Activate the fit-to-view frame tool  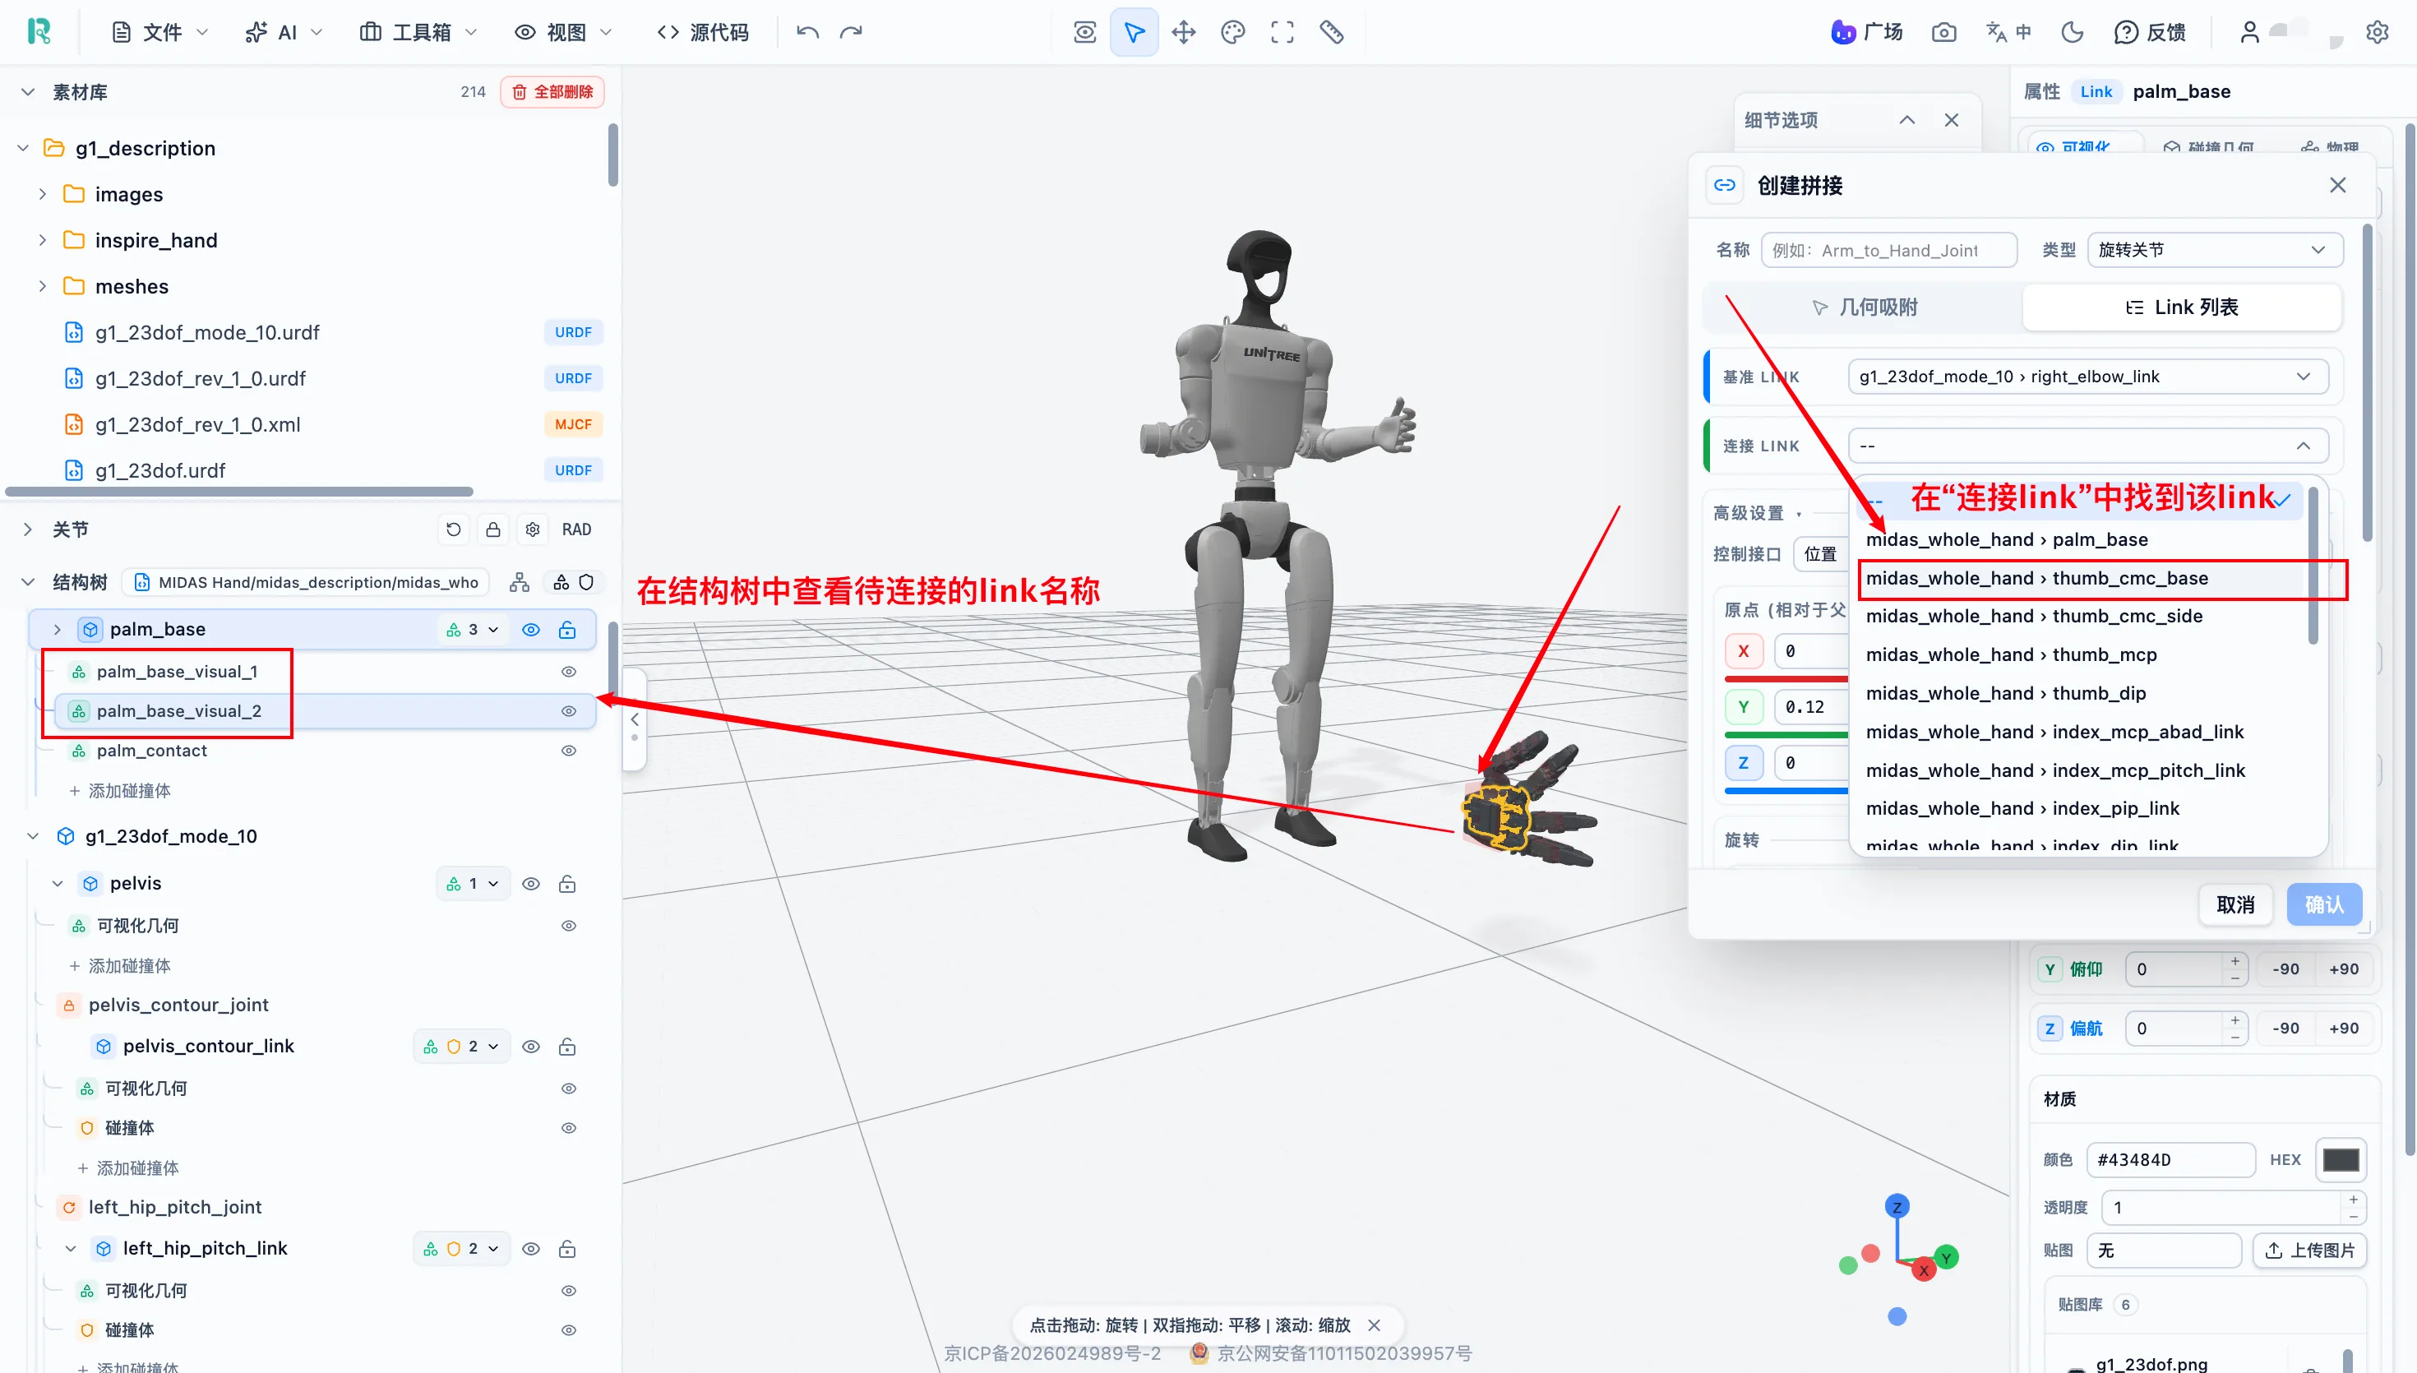tap(1282, 32)
